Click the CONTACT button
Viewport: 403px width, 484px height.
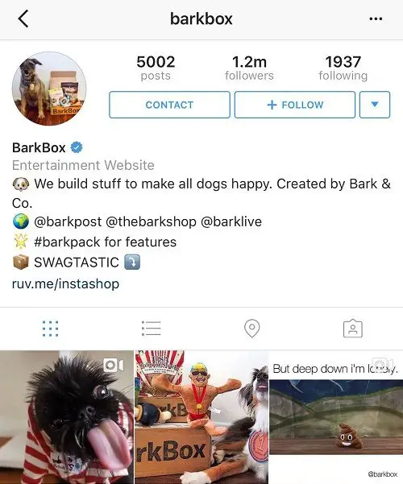169,105
